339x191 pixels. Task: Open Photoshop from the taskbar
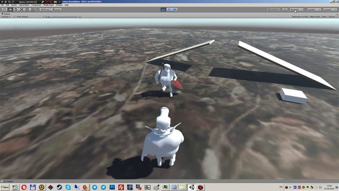pos(112,187)
